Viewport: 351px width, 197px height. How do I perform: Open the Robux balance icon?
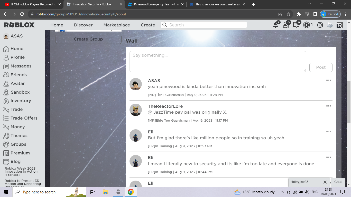pyautogui.click(x=307, y=25)
